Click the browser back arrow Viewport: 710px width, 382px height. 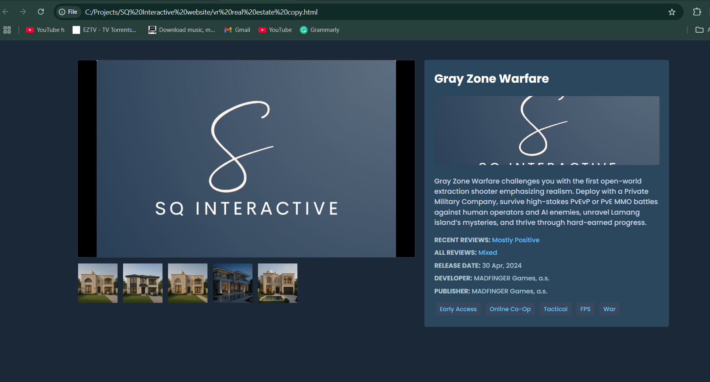[x=6, y=12]
